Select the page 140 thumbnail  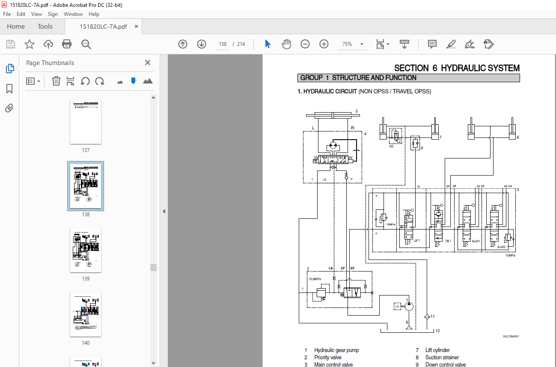[x=86, y=314]
